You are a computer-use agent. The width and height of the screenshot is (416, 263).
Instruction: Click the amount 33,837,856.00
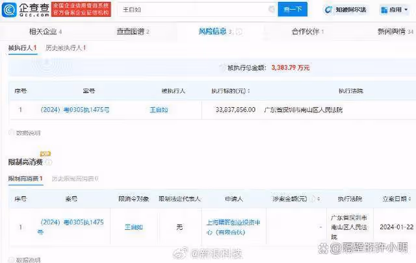click(x=235, y=110)
